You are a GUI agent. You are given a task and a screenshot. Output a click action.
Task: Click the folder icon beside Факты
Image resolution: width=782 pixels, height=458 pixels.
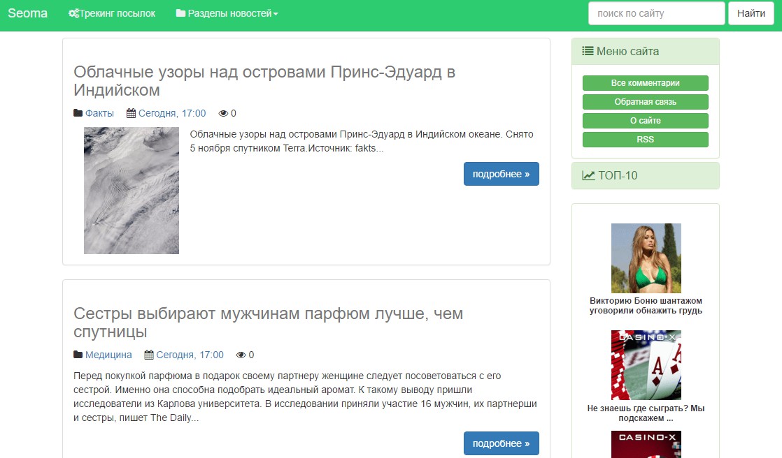[78, 113]
